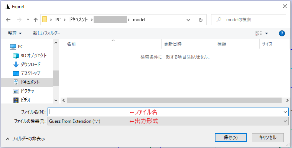The height and width of the screenshot is (148, 292).
Task: Create a 新しいフォルダー
Action: pyautogui.click(x=46, y=33)
